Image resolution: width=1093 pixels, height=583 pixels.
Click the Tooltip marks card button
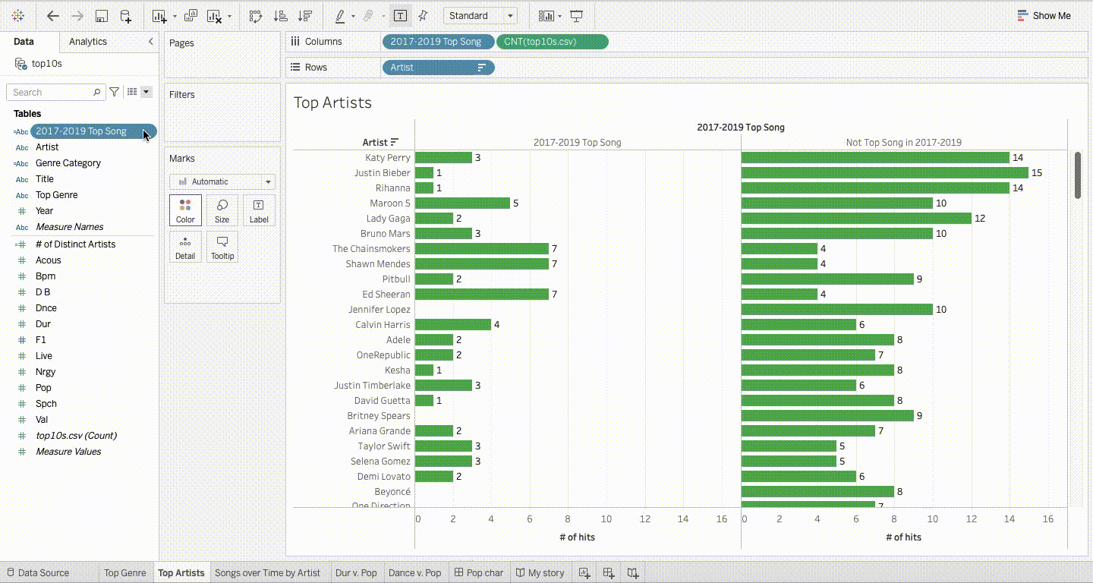tap(222, 247)
